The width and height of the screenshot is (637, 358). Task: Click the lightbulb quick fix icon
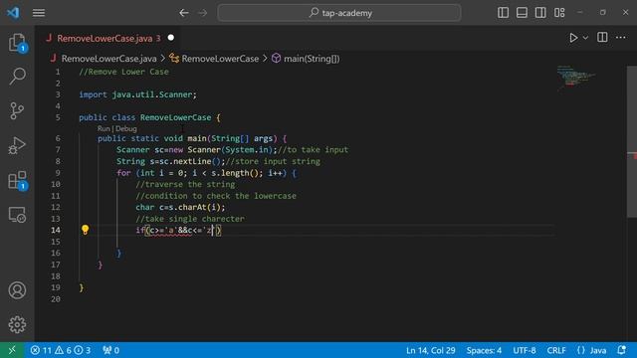coord(85,230)
